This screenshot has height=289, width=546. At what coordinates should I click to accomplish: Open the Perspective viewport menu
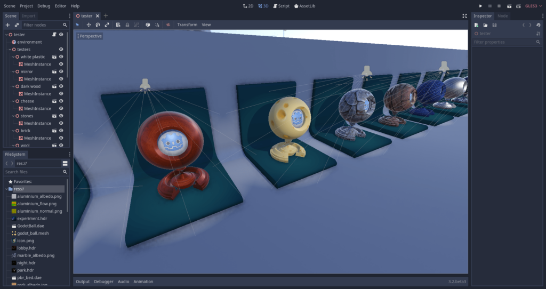coord(90,36)
